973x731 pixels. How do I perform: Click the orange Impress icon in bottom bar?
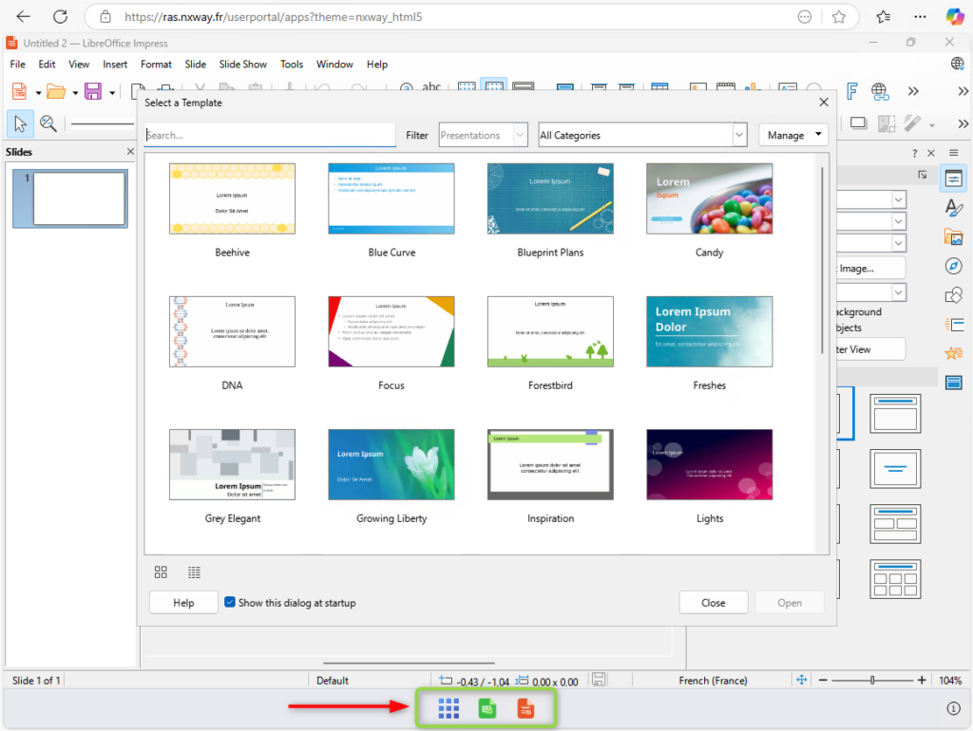coord(525,708)
